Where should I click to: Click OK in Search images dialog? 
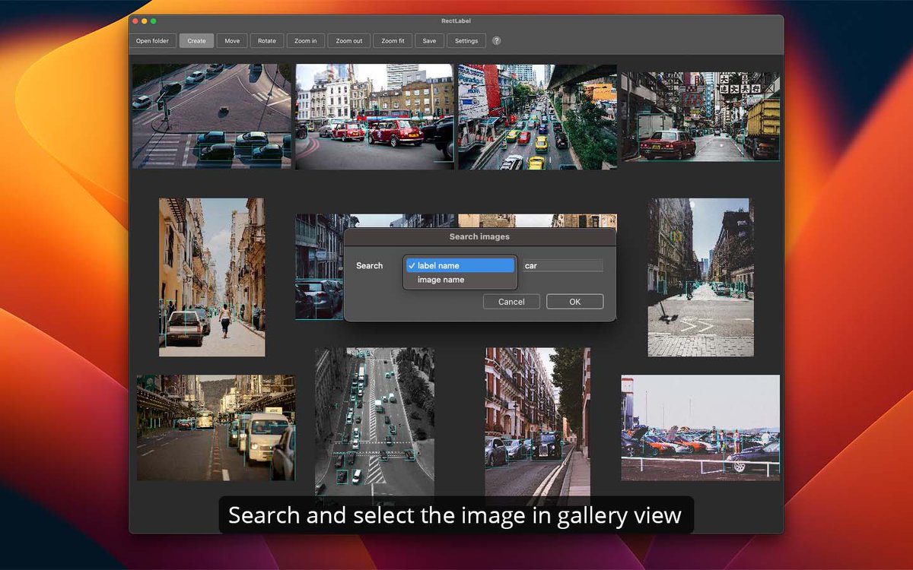coord(574,302)
